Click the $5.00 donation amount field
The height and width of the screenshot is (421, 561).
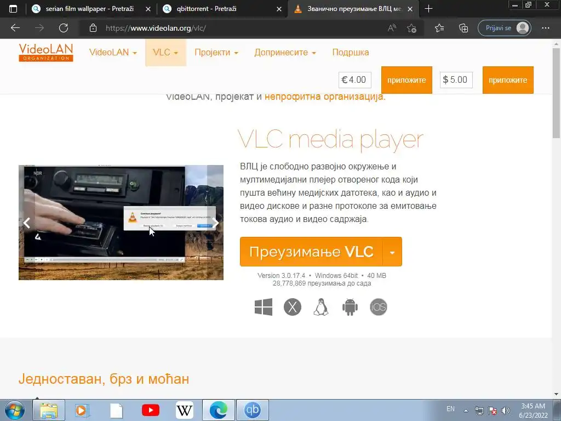456,80
